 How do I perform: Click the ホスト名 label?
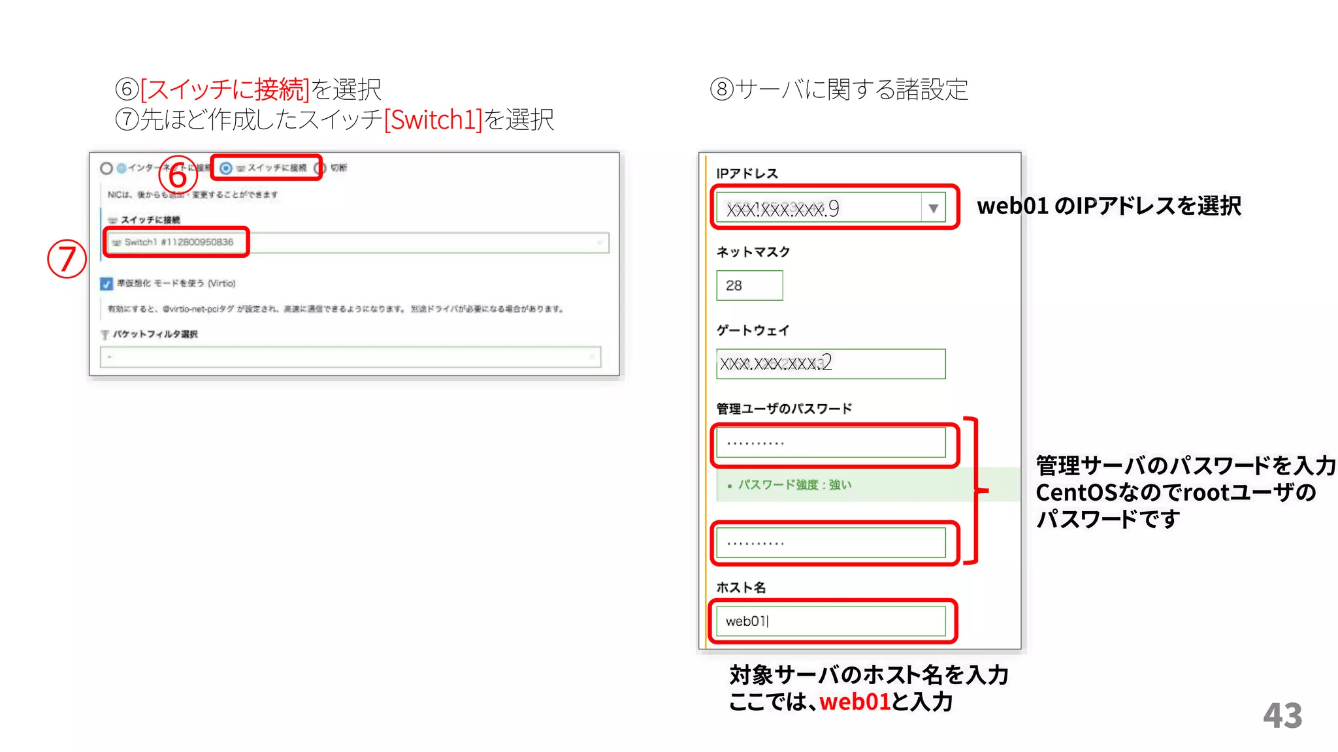(x=742, y=587)
